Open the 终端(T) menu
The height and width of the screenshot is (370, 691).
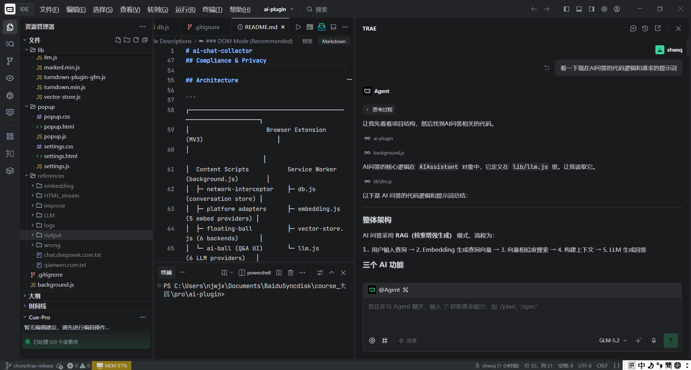[x=212, y=9]
